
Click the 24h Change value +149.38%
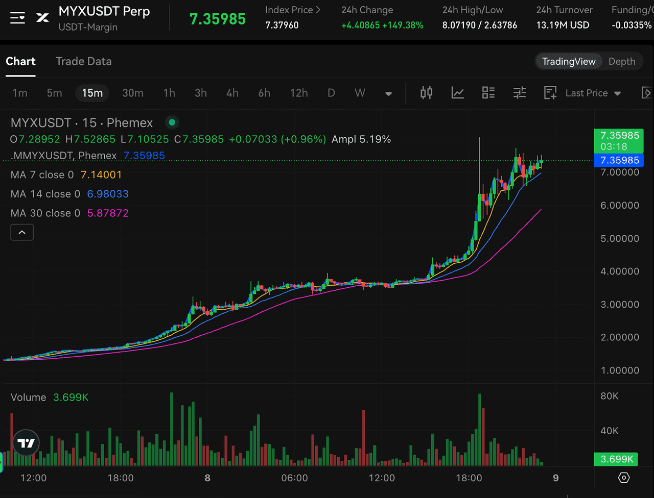click(403, 25)
